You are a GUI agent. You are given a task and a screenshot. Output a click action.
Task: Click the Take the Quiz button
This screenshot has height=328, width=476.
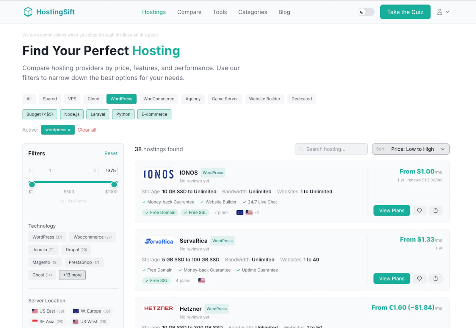point(405,12)
